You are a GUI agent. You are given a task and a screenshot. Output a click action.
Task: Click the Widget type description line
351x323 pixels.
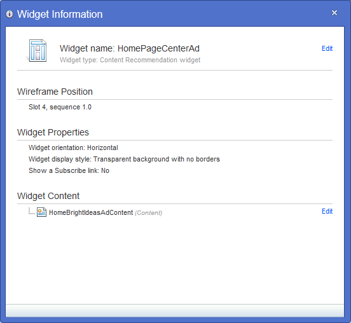(130, 60)
